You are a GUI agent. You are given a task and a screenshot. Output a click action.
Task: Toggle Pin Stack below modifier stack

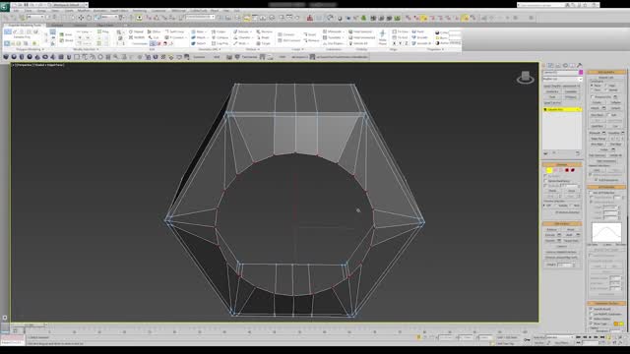point(545,153)
